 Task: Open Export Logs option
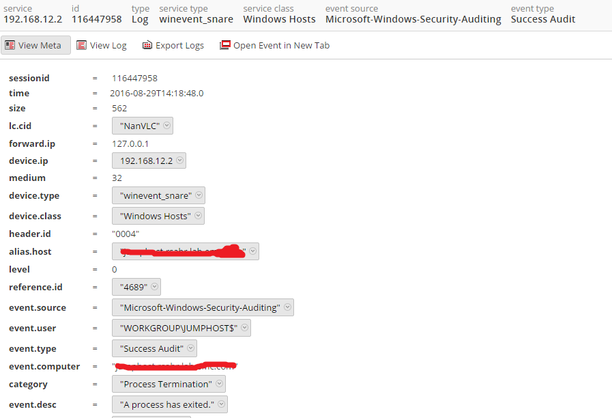[173, 45]
